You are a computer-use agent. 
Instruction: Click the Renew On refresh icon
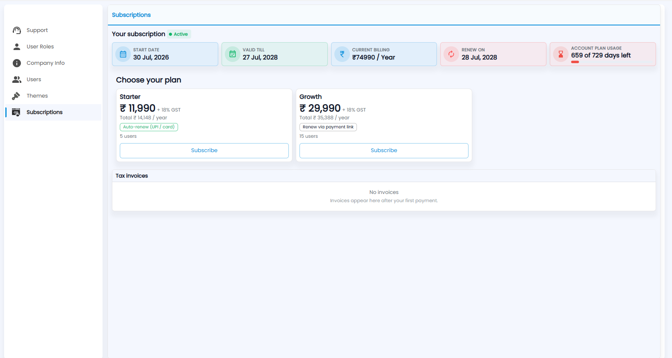pos(451,54)
